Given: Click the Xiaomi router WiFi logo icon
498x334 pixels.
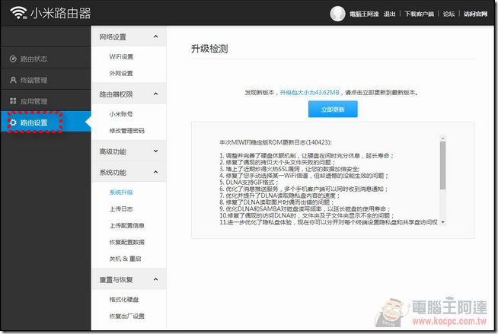Looking at the screenshot, I should 18,13.
